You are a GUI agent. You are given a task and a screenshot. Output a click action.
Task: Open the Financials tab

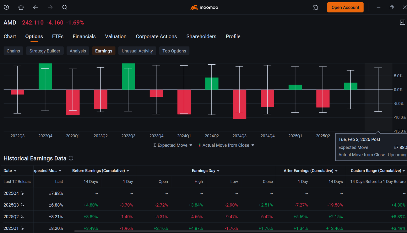[x=84, y=36]
